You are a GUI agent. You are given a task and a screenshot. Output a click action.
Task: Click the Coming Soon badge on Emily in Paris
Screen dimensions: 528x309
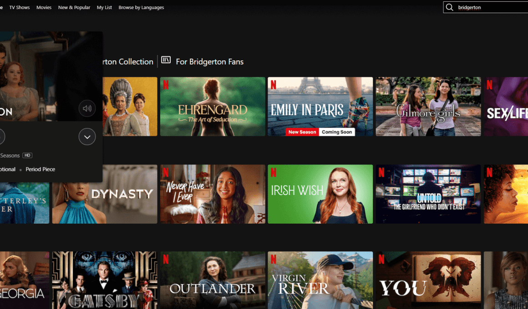337,132
